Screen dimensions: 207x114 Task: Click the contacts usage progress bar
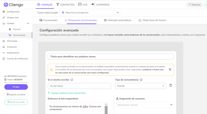[16, 82]
